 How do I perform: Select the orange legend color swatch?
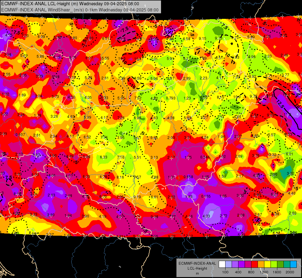(x=261, y=264)
